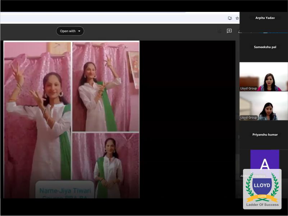The image size is (288, 216).
Task: Click the bottom-right standing pose photo
Action: [x=106, y=165]
